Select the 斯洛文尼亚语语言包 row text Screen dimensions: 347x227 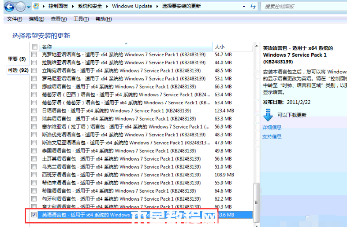126,143
